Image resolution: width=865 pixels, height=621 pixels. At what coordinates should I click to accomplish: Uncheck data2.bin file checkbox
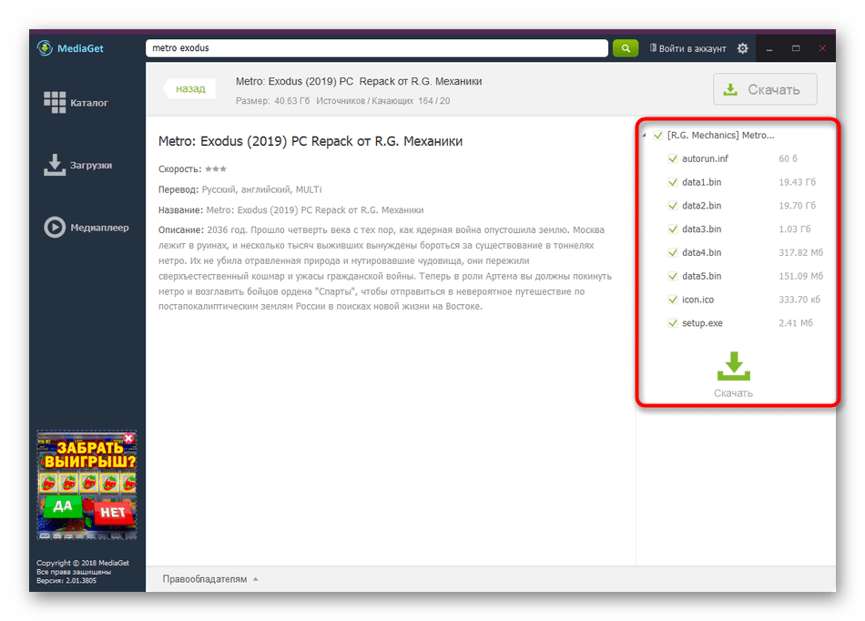pos(673,206)
